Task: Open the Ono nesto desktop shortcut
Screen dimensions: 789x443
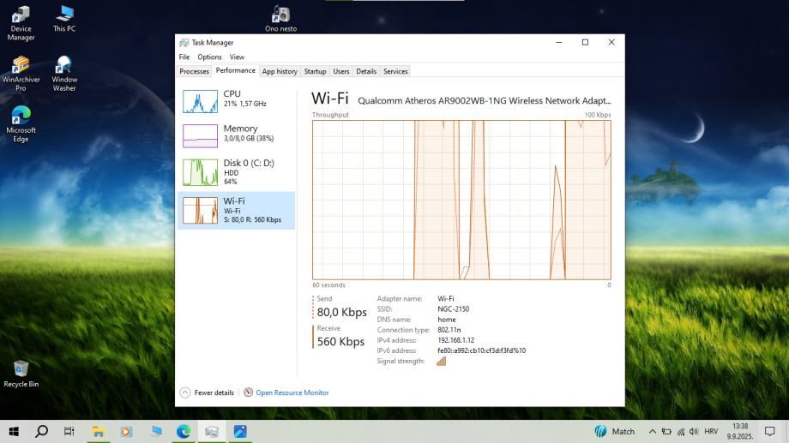Action: (280, 19)
